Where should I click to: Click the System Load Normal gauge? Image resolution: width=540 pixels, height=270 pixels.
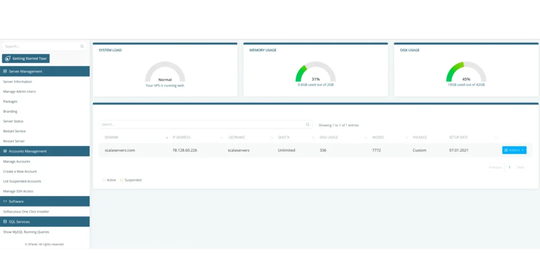coord(165,72)
